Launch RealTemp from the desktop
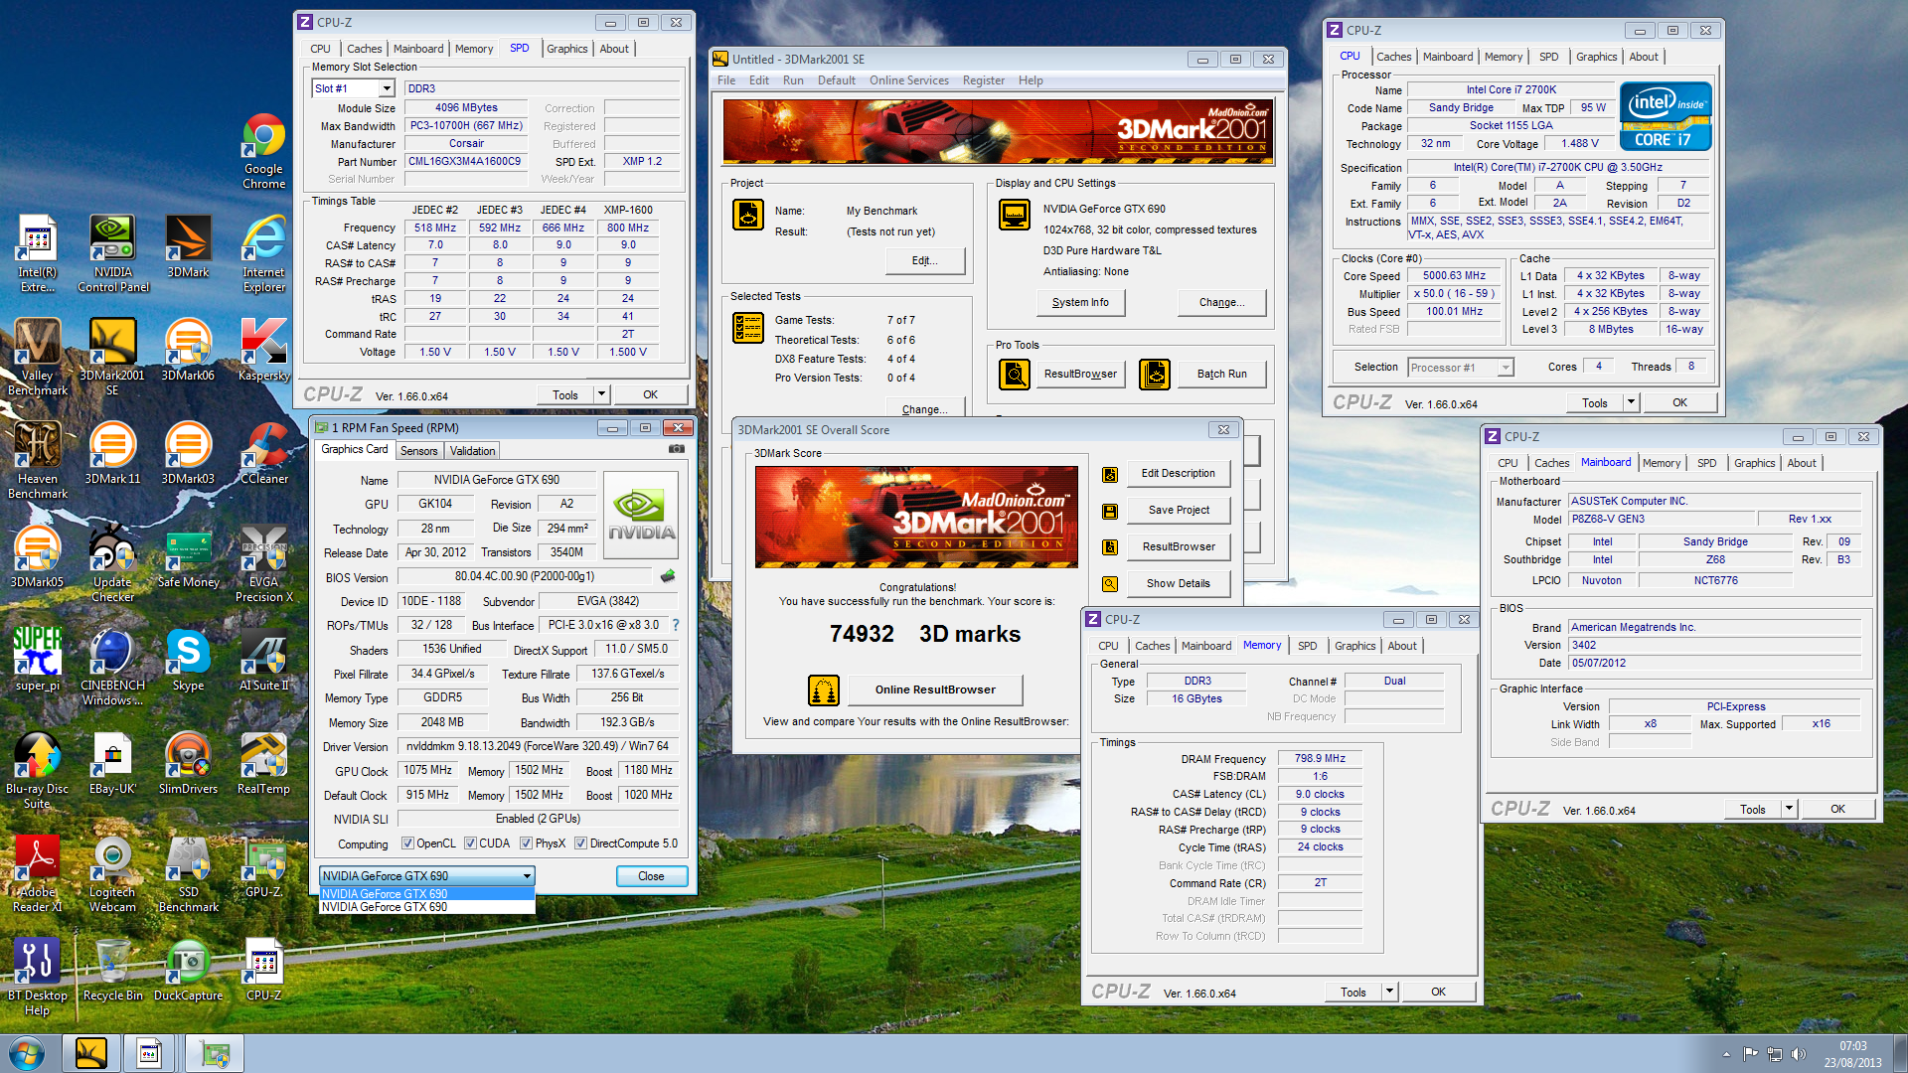Image resolution: width=1908 pixels, height=1073 pixels. (x=263, y=764)
